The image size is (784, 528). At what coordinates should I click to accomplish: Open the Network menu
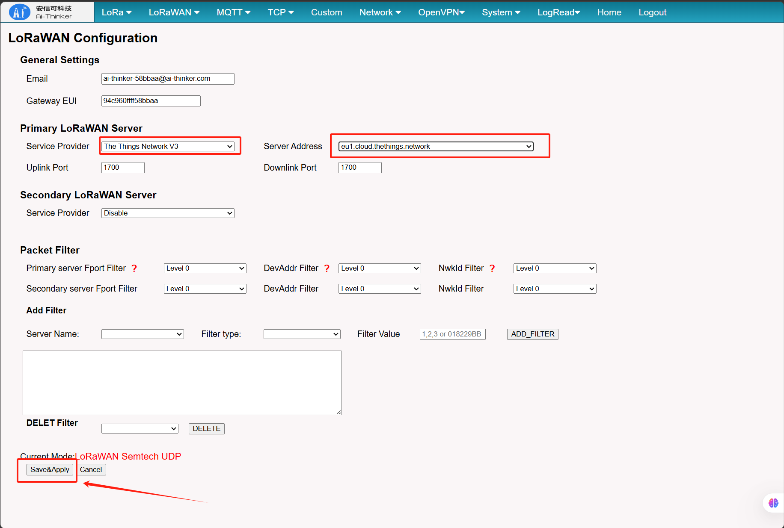coord(380,12)
